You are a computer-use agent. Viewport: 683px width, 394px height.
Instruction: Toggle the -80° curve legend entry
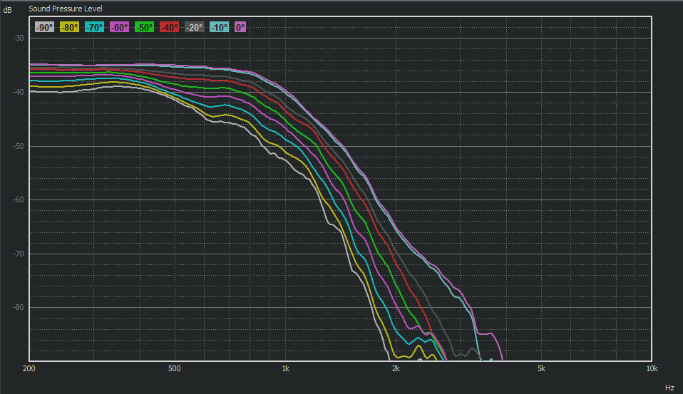[x=69, y=27]
